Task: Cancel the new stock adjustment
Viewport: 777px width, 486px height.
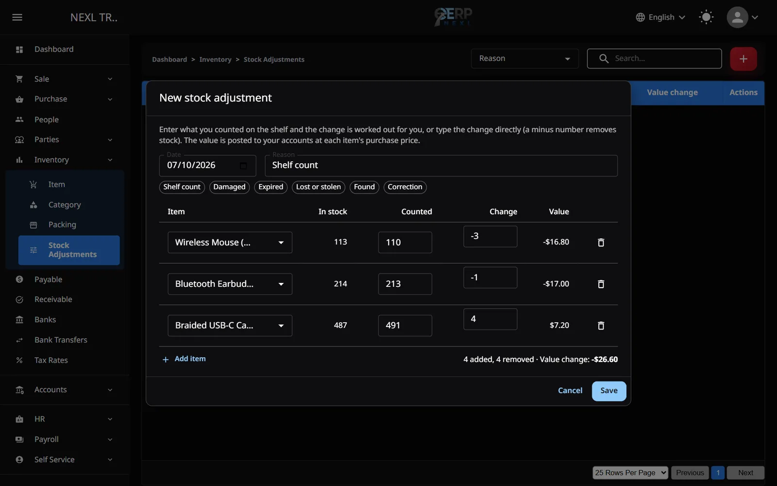Action: coord(570,391)
